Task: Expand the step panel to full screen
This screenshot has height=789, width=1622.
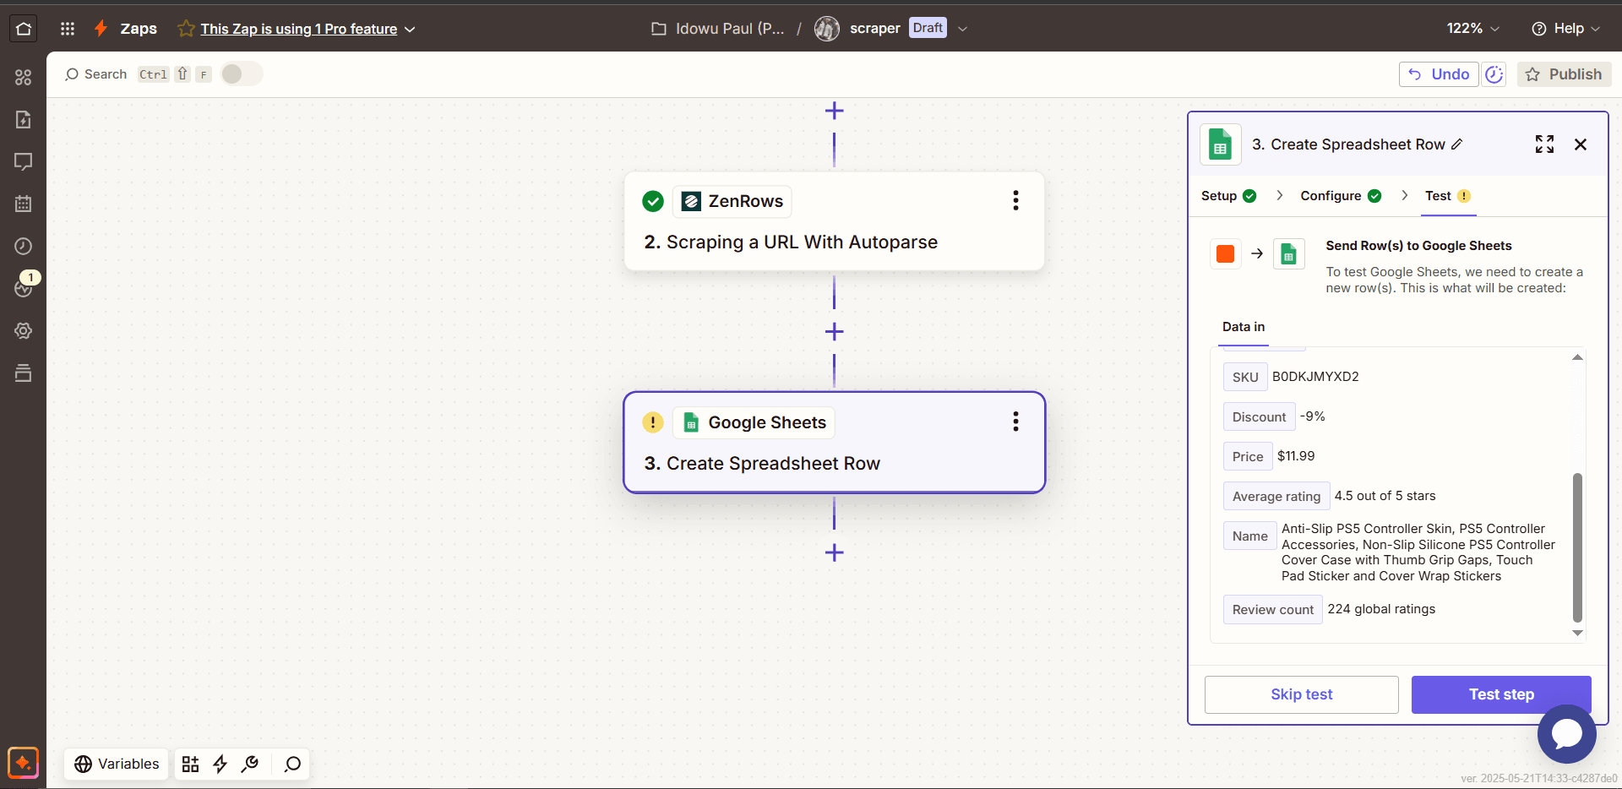Action: click(1544, 144)
